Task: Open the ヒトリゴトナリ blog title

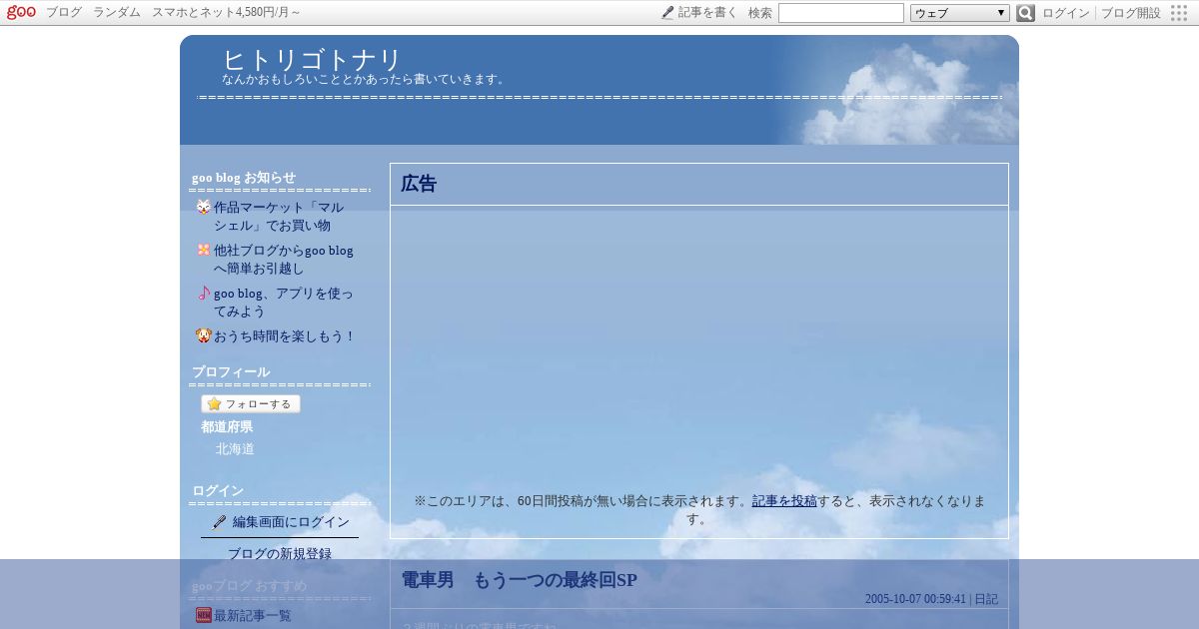Action: (x=312, y=59)
